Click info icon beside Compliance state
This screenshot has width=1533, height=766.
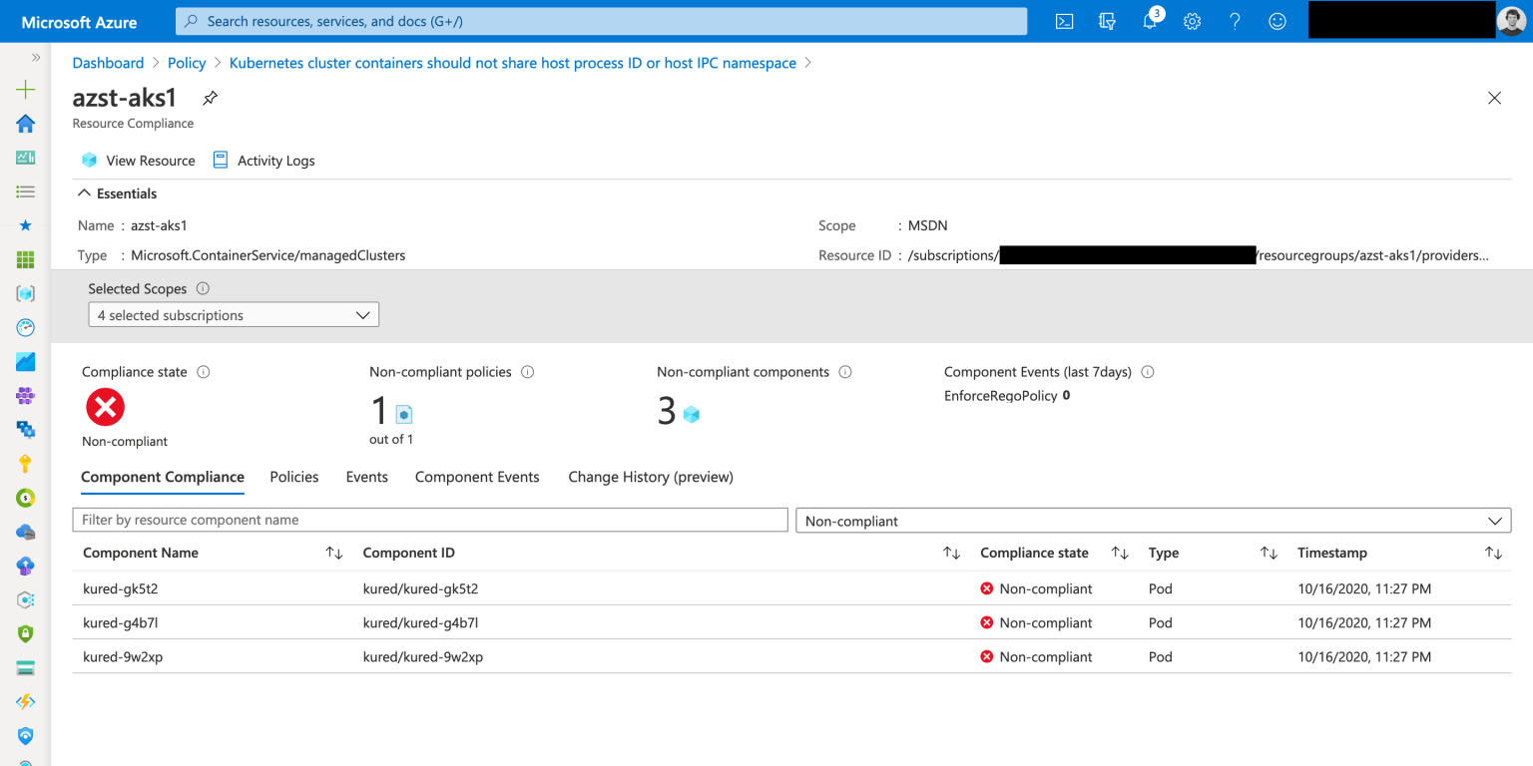204,372
